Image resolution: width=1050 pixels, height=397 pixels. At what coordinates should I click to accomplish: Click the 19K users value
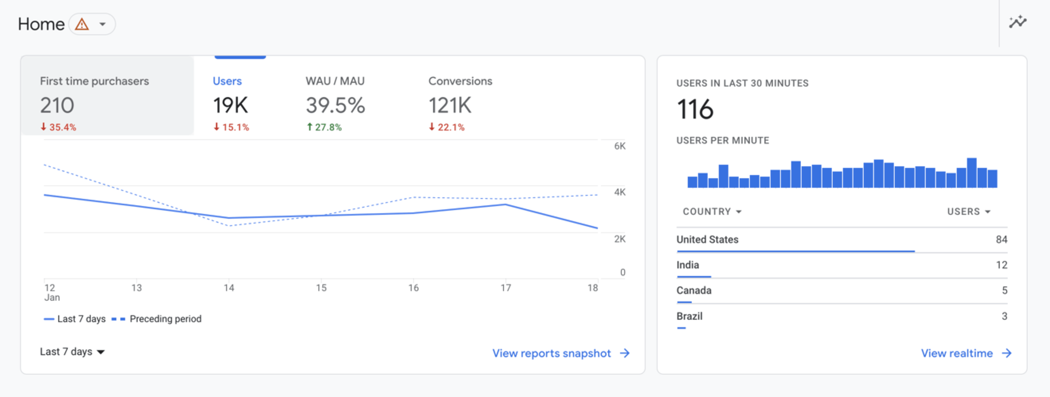point(230,105)
